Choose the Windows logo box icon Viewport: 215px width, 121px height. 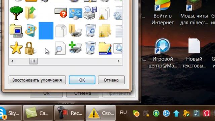tap(31, 31)
